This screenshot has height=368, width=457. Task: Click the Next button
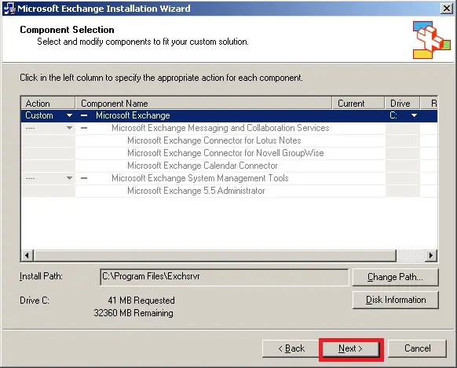point(351,349)
